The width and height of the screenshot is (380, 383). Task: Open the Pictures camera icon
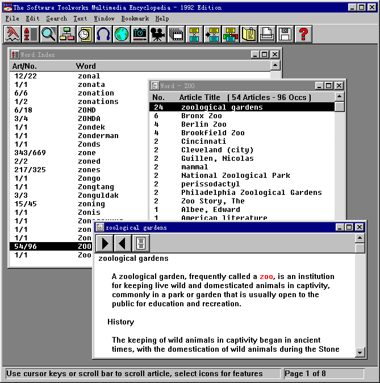pos(140,34)
